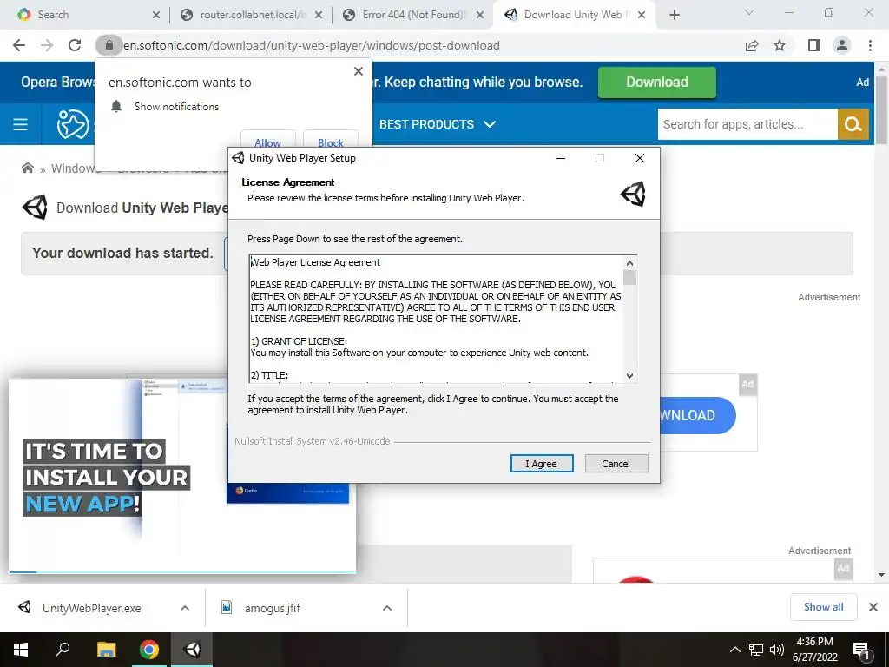
Task: Open BEST PRODUCTS dropdown menu
Action: 438,124
